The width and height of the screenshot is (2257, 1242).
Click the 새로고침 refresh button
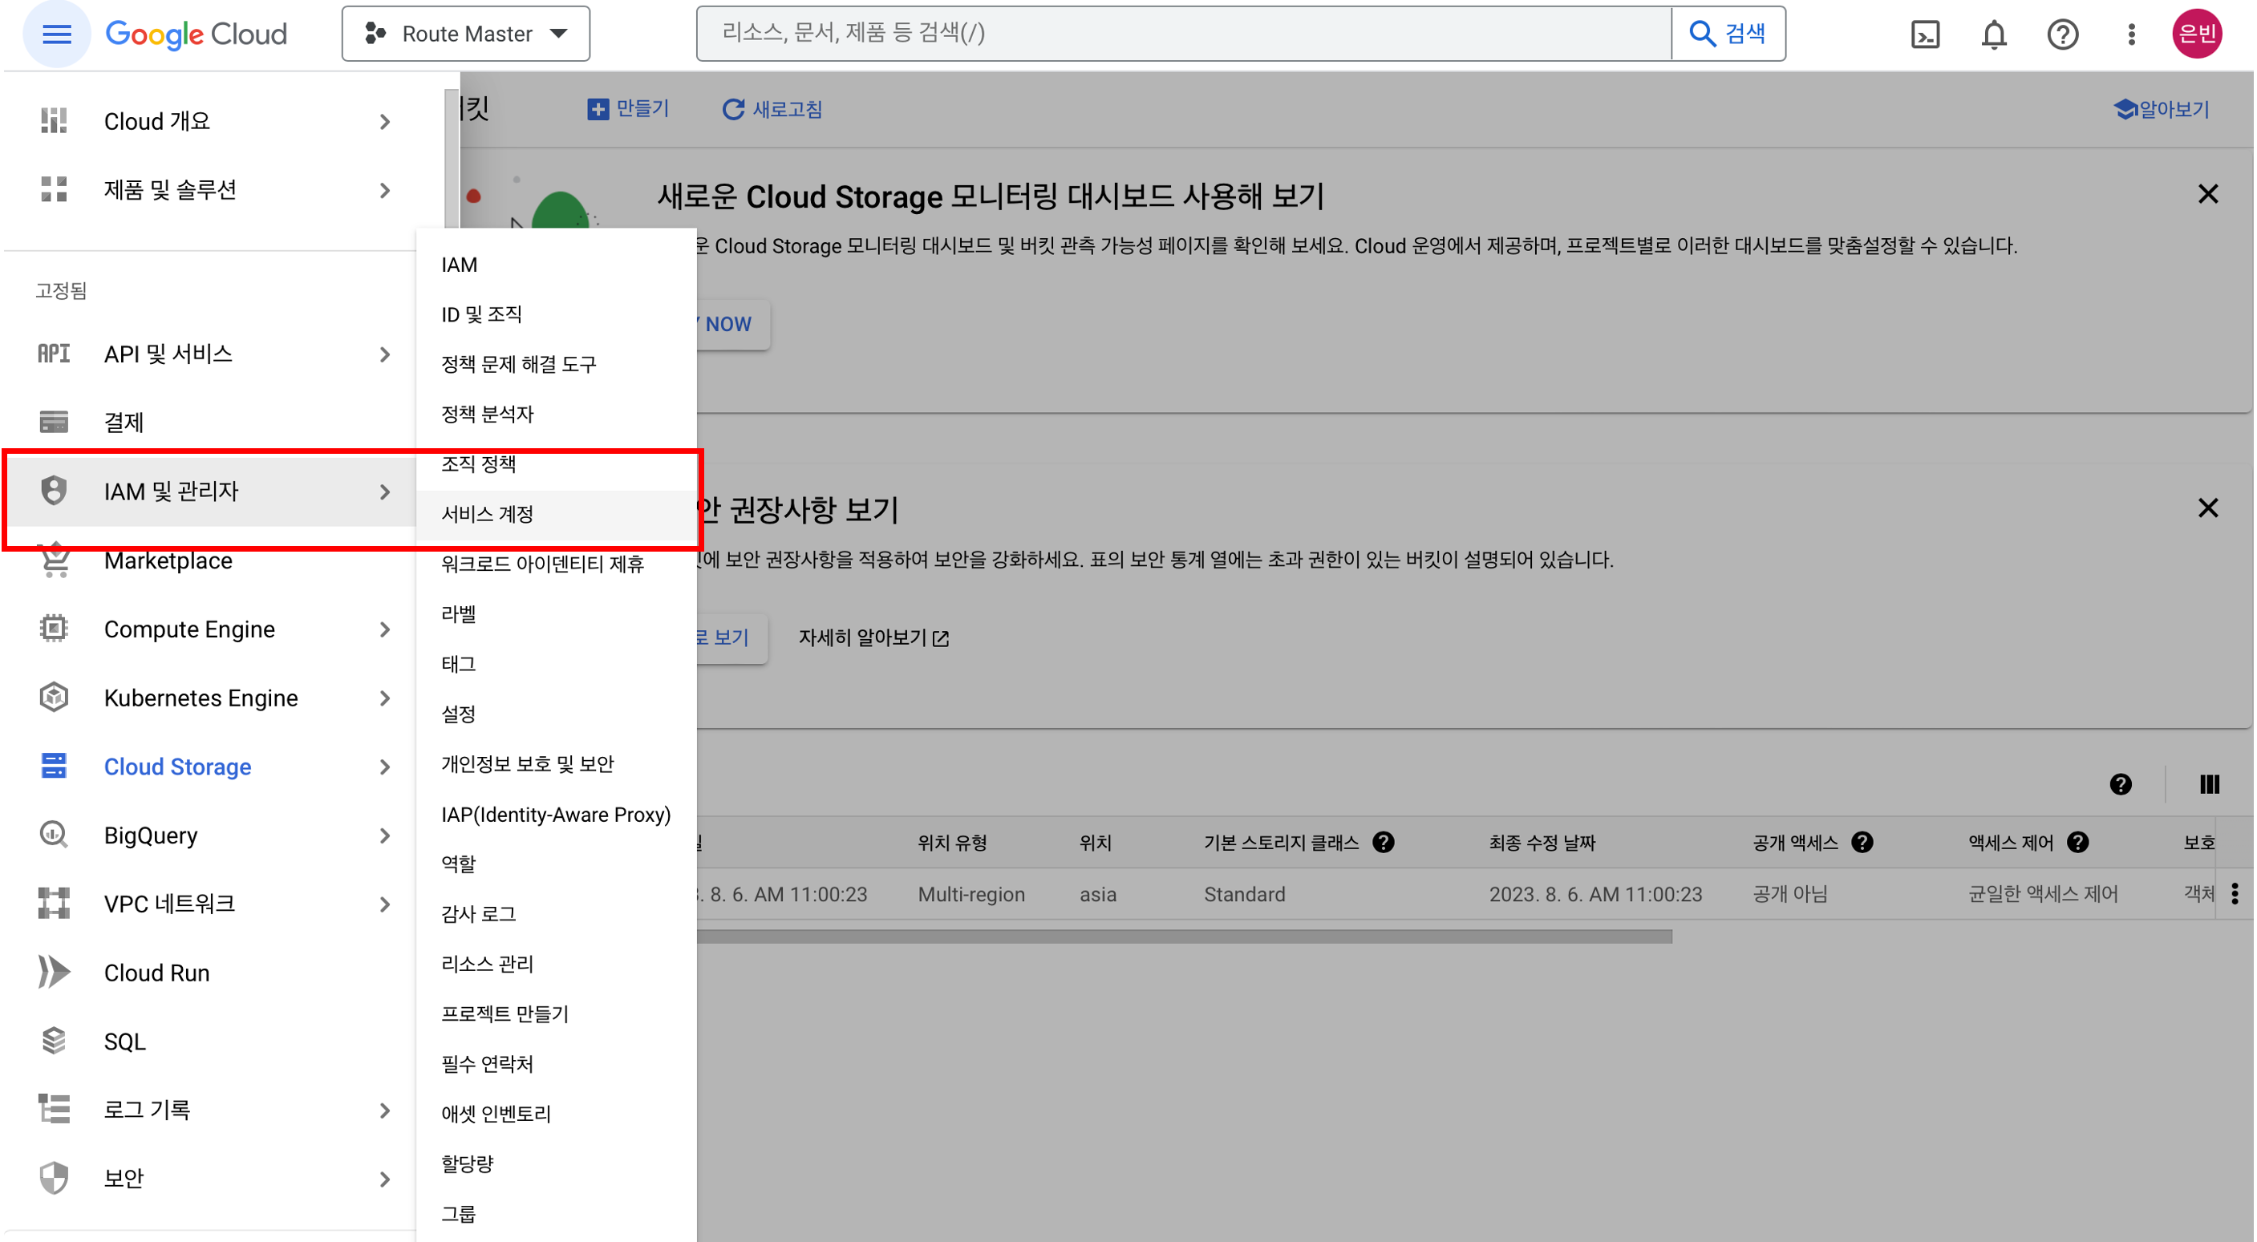[x=772, y=108]
